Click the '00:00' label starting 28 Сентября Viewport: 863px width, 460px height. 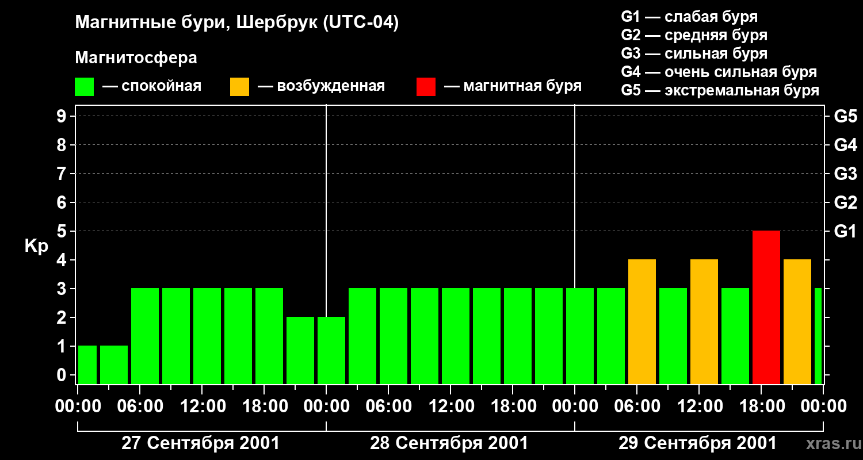point(326,406)
